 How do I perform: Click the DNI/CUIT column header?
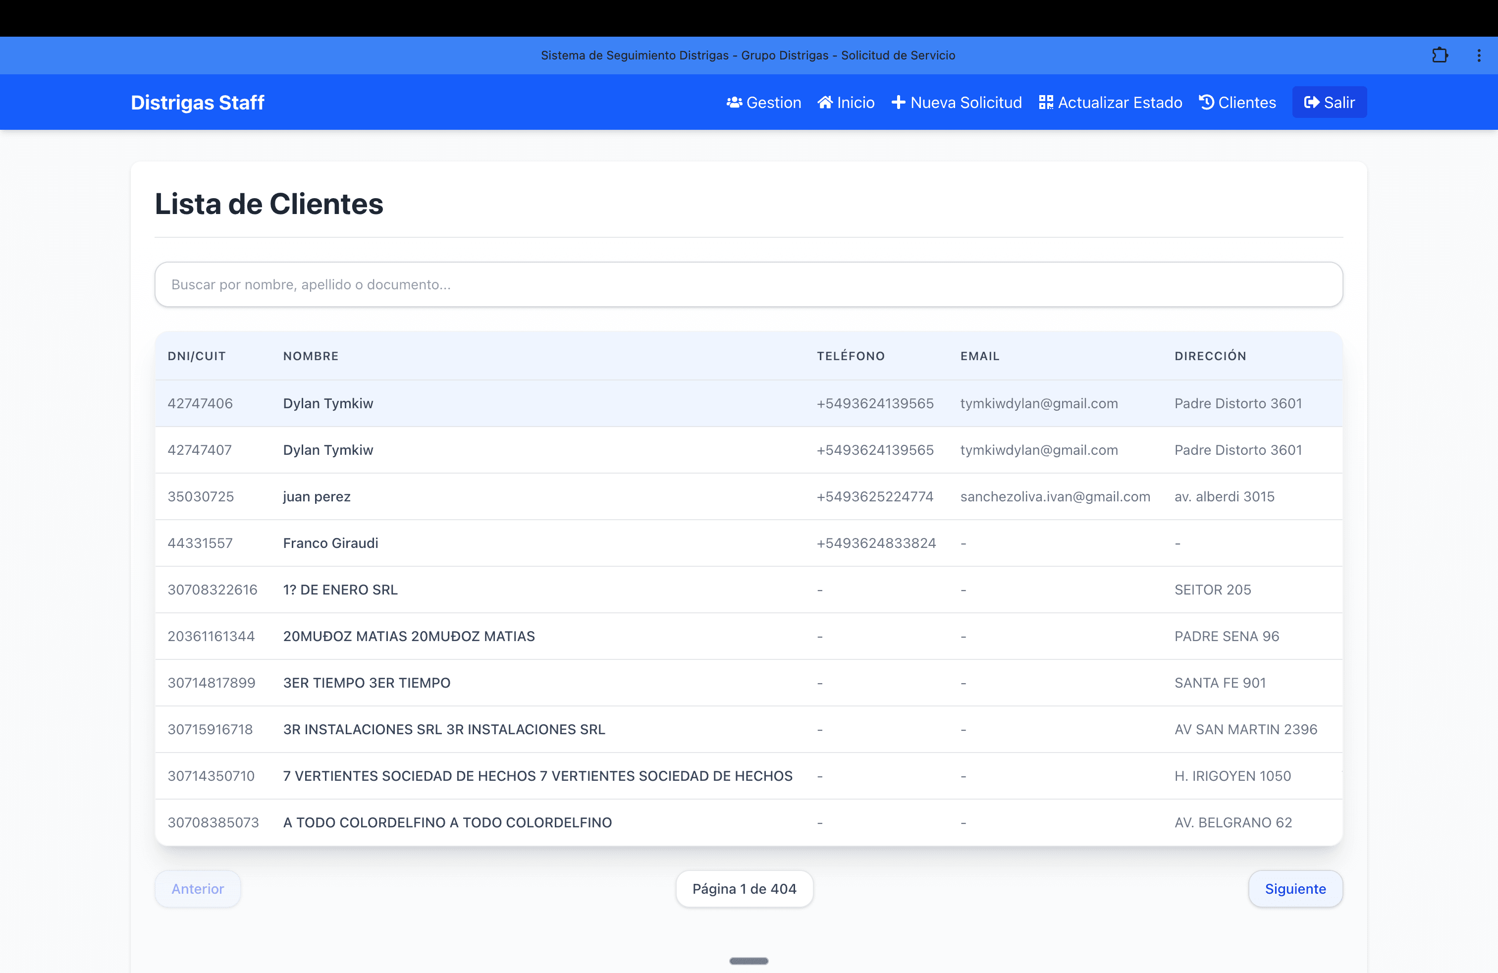tap(196, 356)
